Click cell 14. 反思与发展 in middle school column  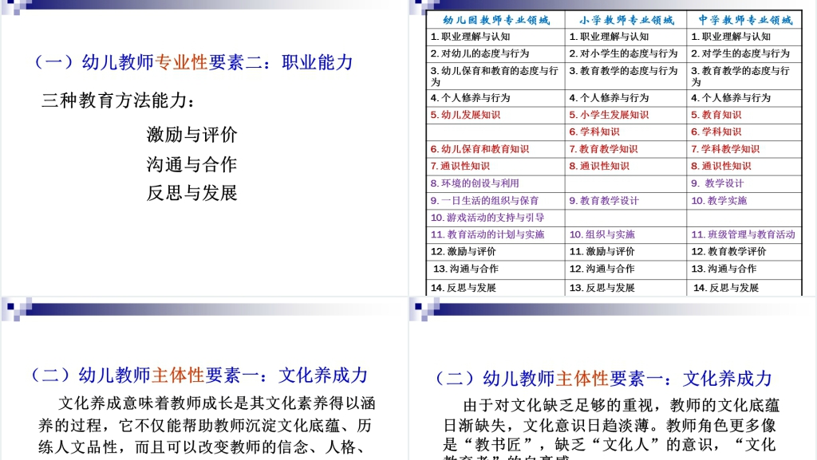click(x=744, y=288)
